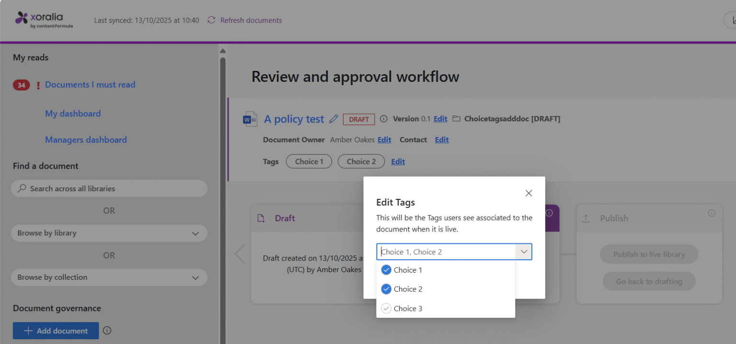Click the info icon beside Add document
Screen dimensions: 736x344
coord(107,331)
